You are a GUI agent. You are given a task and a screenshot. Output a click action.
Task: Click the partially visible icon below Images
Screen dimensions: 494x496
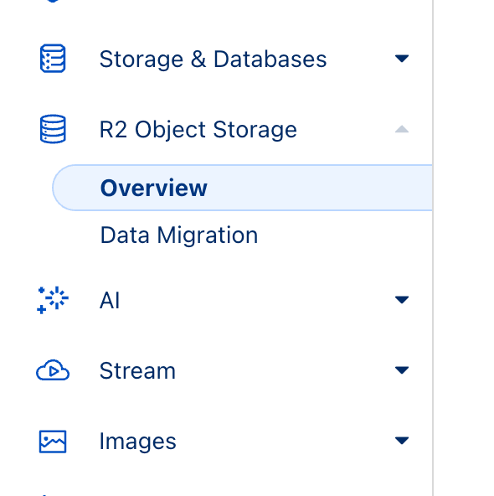click(44, 494)
